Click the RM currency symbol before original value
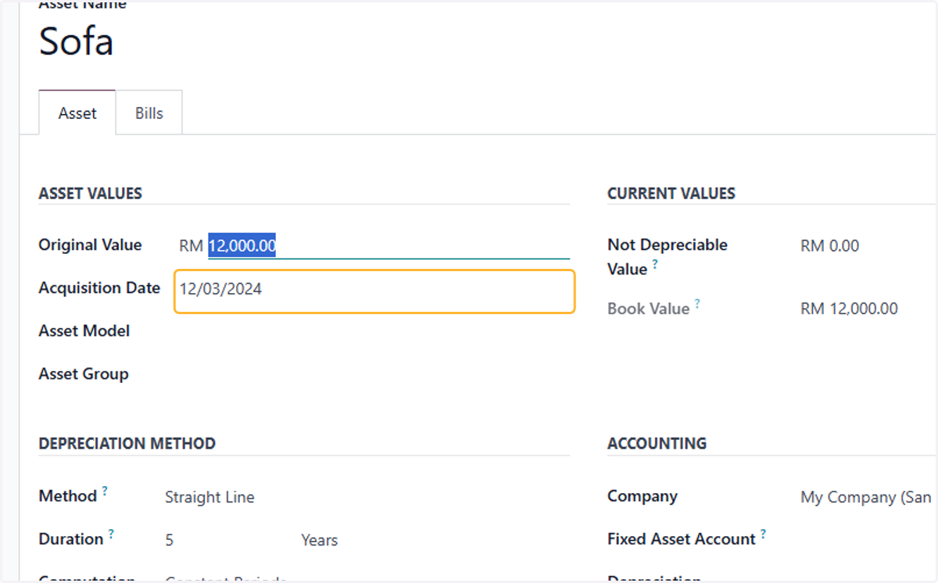 pos(191,246)
